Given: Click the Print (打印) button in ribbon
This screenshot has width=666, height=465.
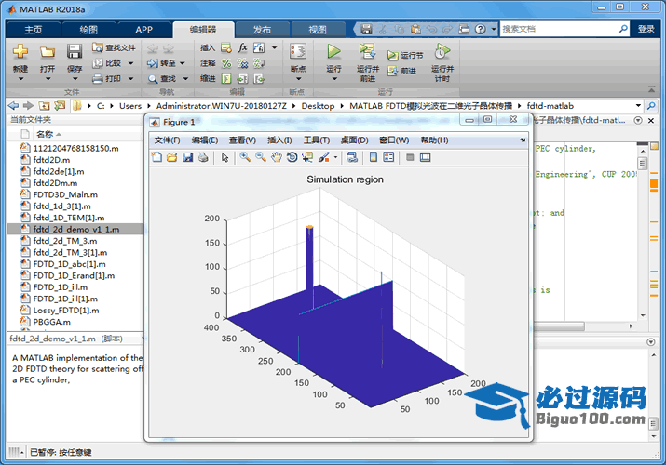Looking at the screenshot, I should tap(108, 78).
